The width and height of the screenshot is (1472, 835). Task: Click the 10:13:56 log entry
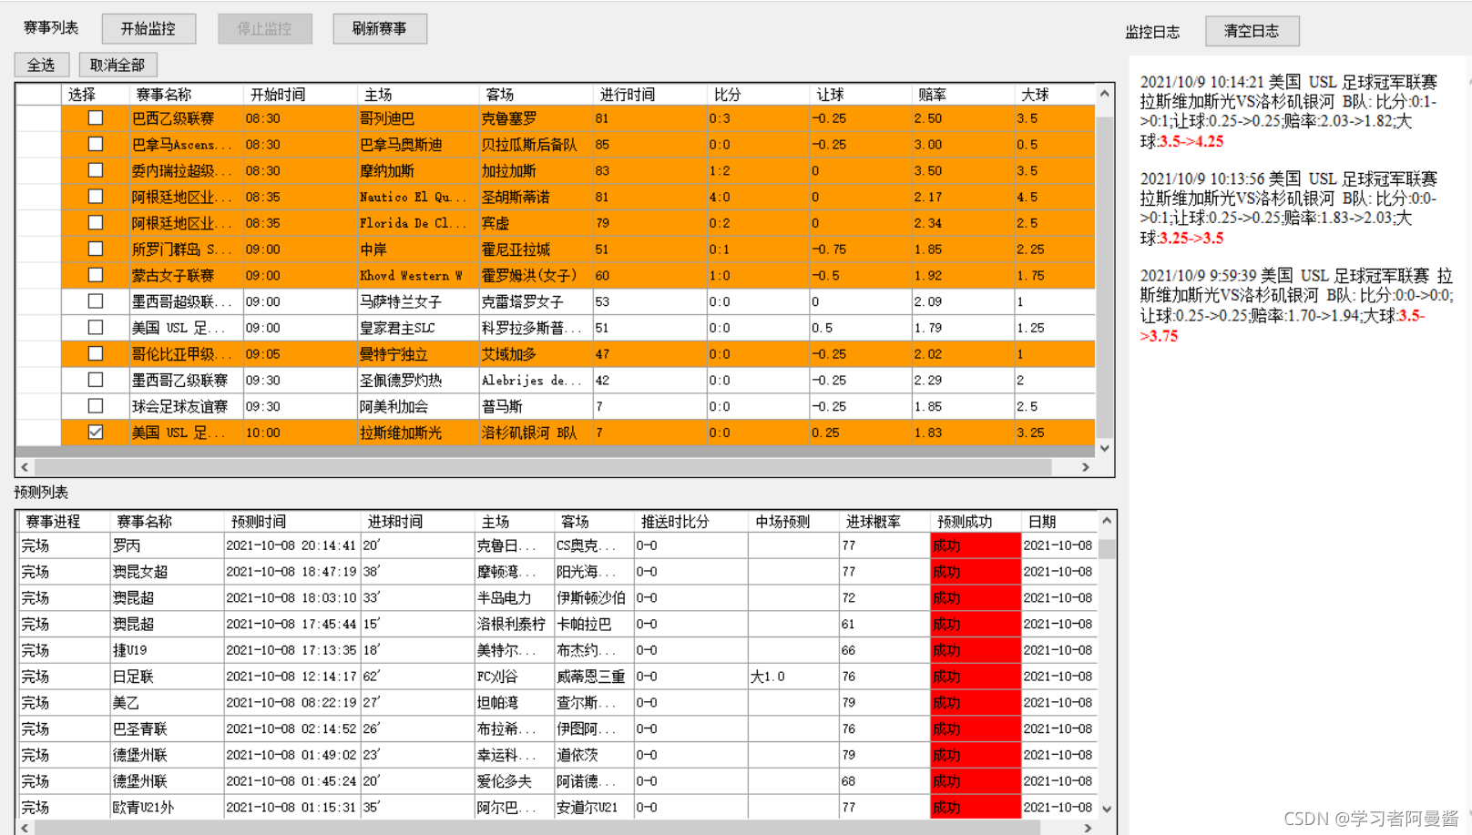(x=1289, y=209)
